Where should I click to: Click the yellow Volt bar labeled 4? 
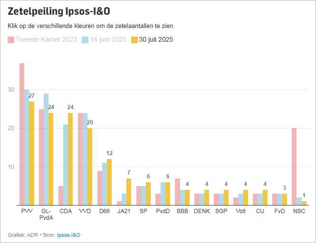click(x=245, y=197)
